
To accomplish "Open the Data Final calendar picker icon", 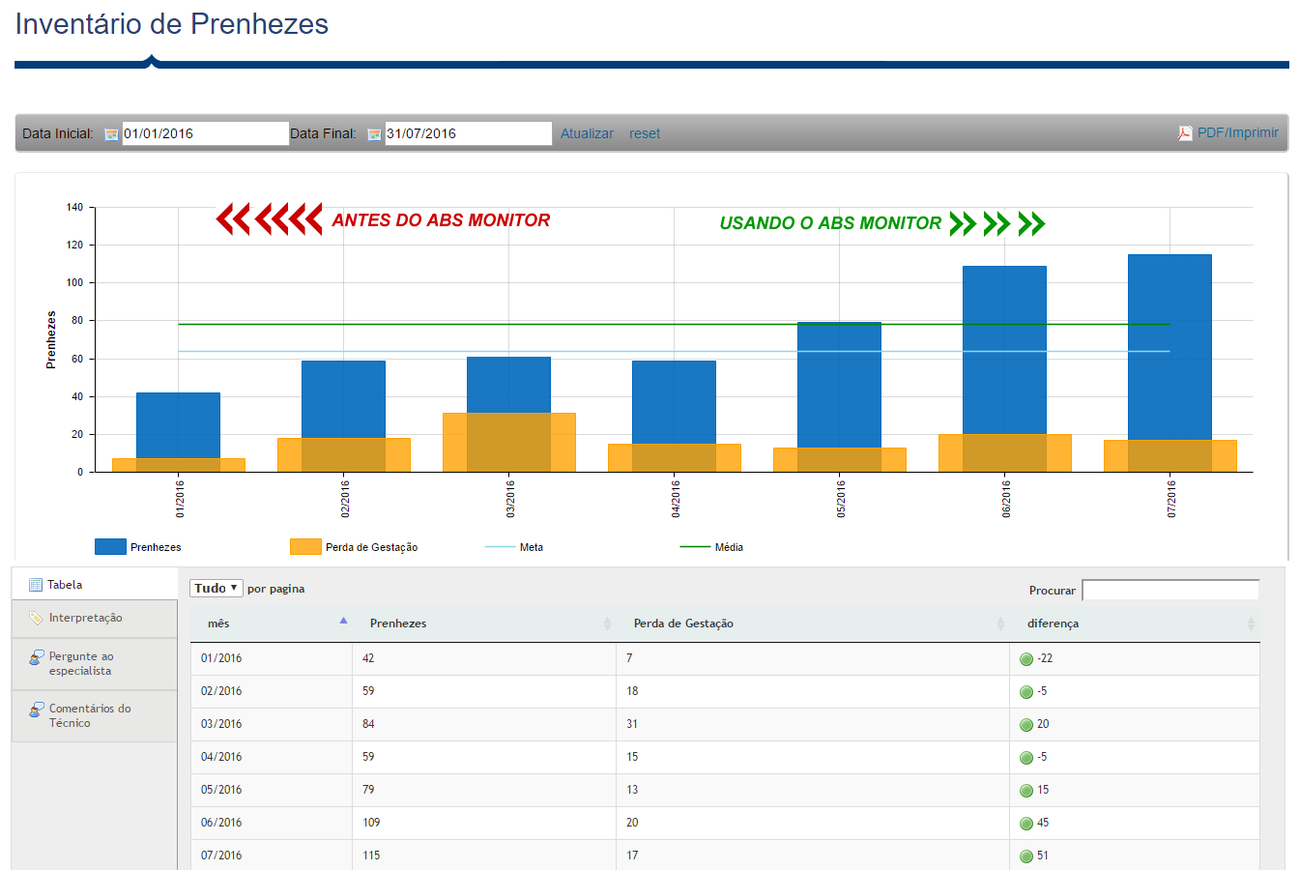I will 374,134.
